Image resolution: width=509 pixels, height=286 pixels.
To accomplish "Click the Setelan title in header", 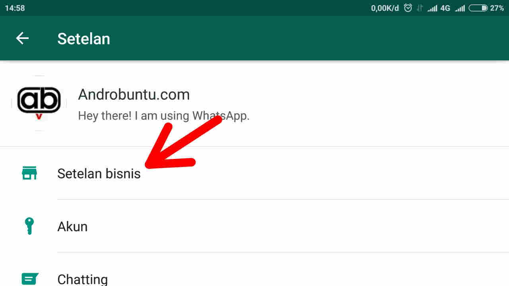I will 84,39.
